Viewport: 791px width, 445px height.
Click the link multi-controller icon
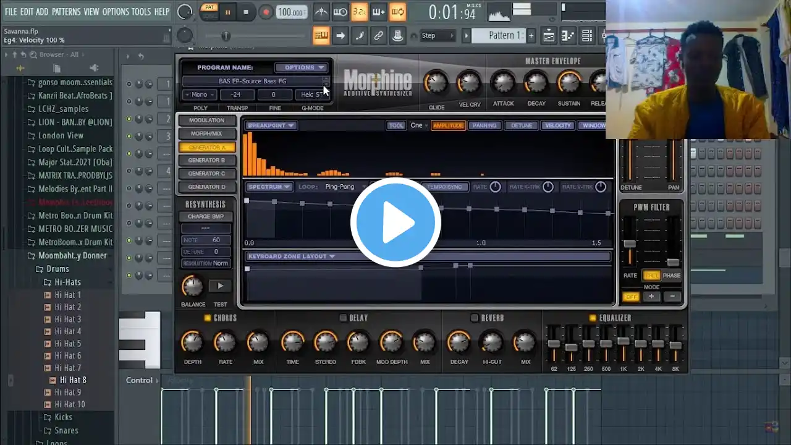pos(378,36)
